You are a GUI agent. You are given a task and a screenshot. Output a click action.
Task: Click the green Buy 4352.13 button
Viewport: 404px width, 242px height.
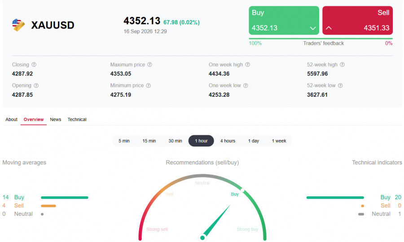(x=284, y=20)
